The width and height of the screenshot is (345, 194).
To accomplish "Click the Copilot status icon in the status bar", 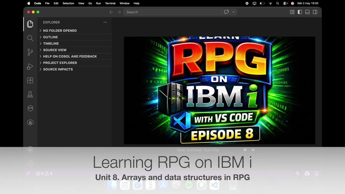I will pyautogui.click(x=307, y=174).
